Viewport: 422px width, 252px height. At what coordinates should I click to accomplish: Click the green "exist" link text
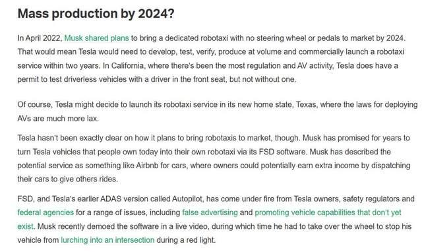point(25,226)
